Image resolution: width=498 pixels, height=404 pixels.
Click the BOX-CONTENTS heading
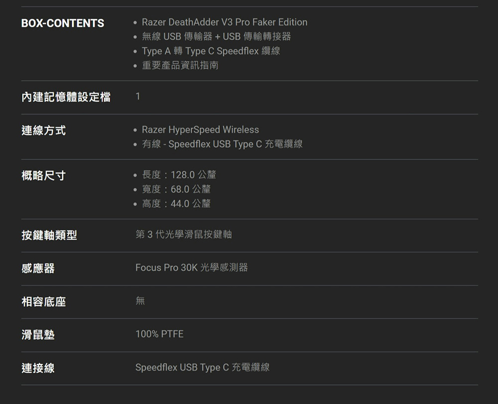63,23
